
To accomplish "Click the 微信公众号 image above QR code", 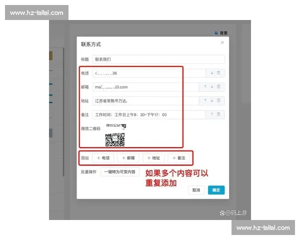I will tap(116, 126).
